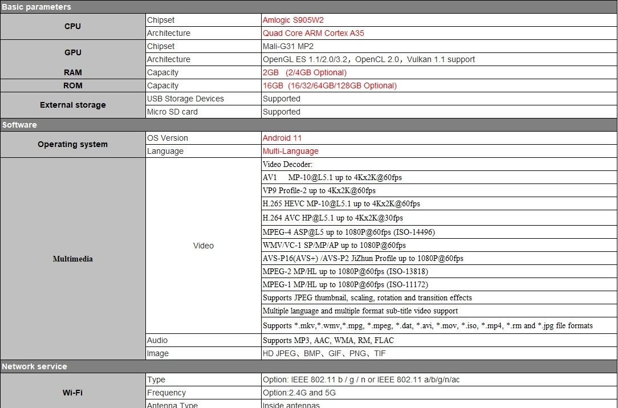This screenshot has width=618, height=408.
Task: Click the 'Software' section header row
Action: (19, 125)
